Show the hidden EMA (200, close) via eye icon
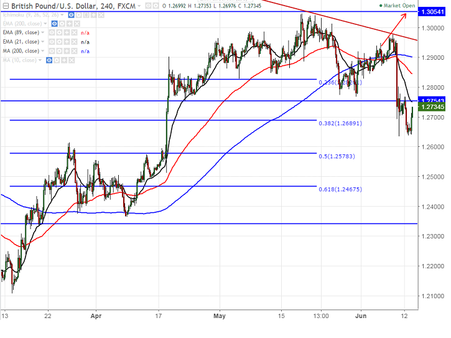This screenshot has width=451, height=338. pyautogui.click(x=54, y=24)
